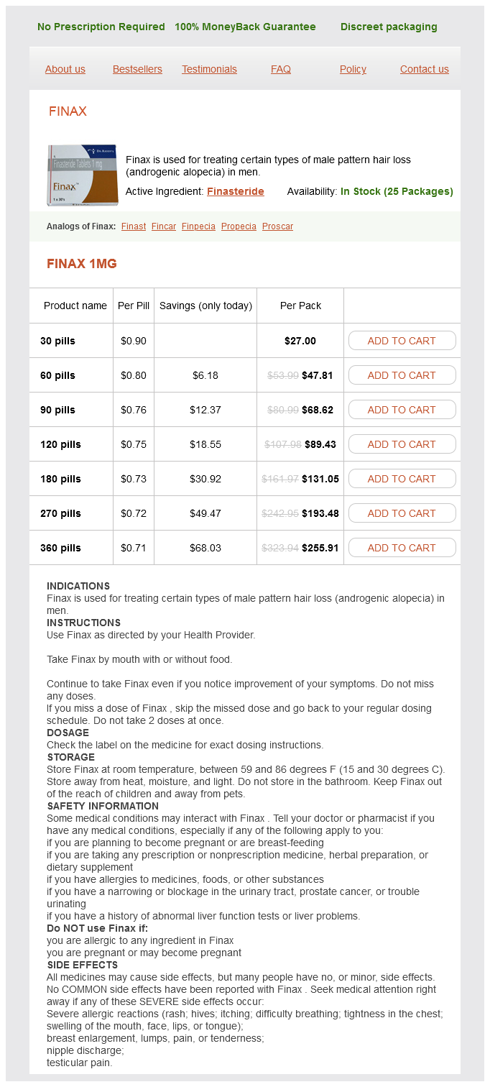
Task: Click the Finasteride active ingredient link
Action: tap(236, 191)
